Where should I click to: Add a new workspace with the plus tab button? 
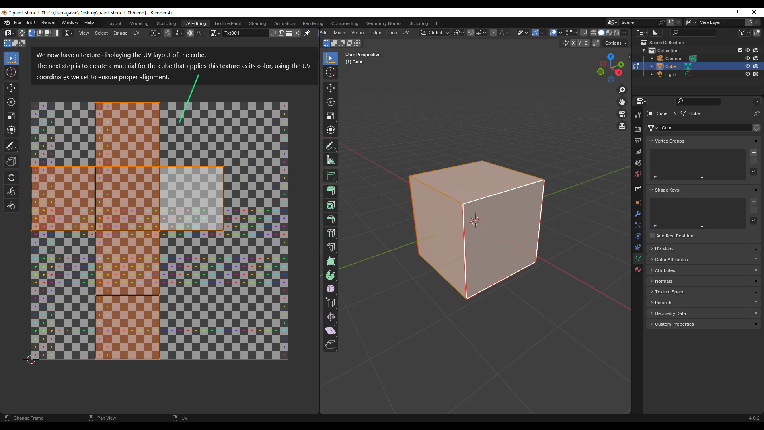(x=436, y=23)
